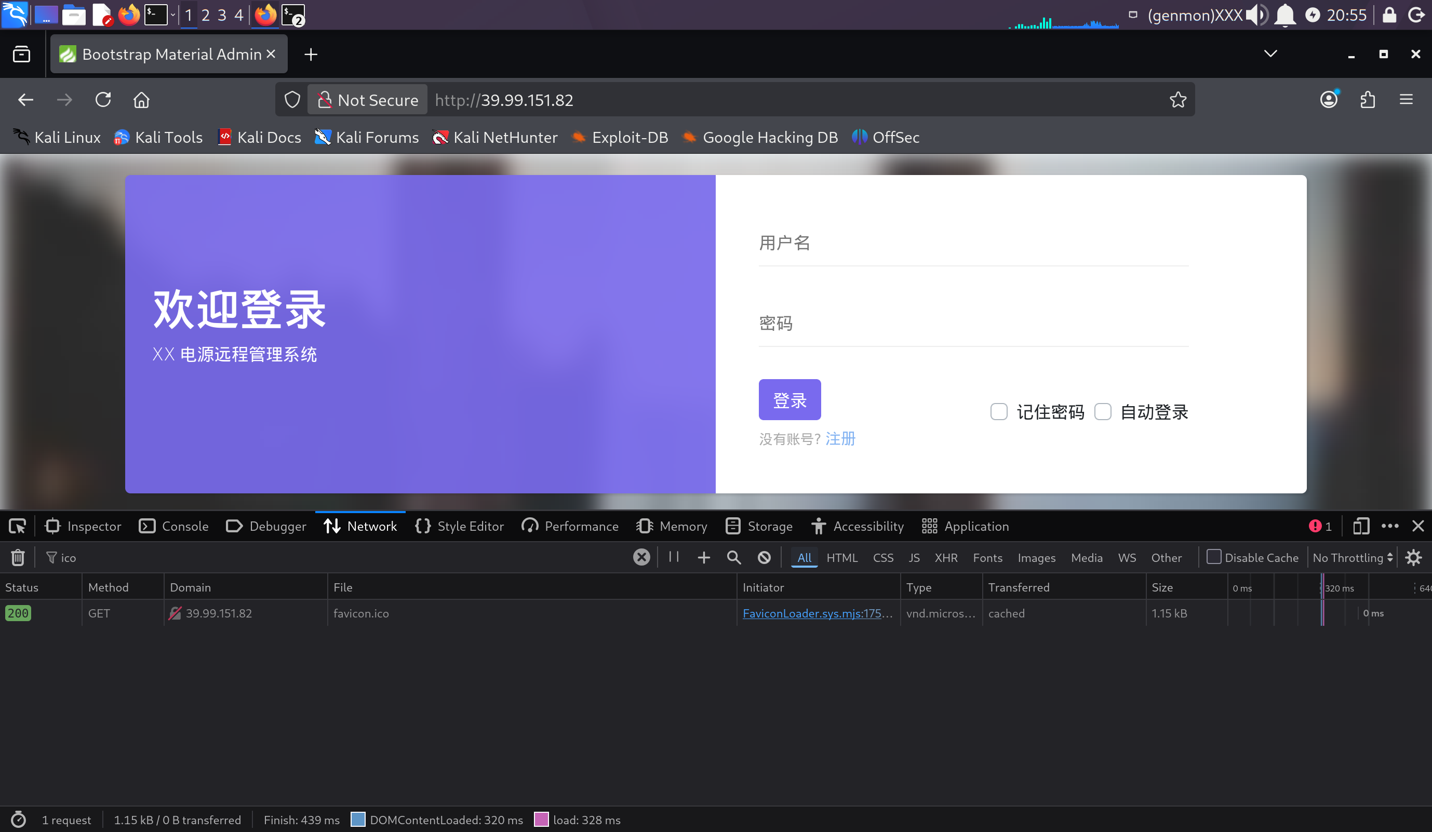Filter requests by JS

coord(914,557)
